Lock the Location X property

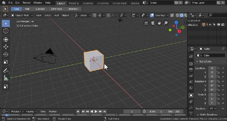coord(218,68)
